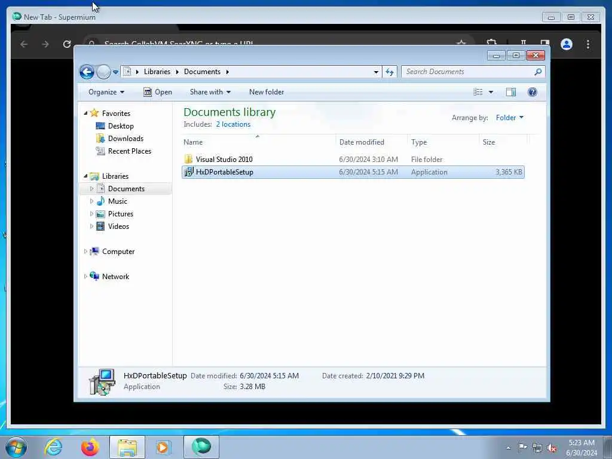The image size is (612, 459).
Task: Select Libraries in the address breadcrumb
Action: pyautogui.click(x=157, y=72)
